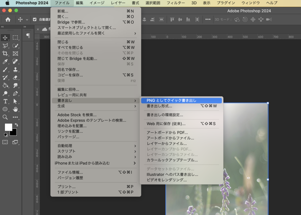The height and width of the screenshot is (215, 301).
Task: Reset default foreground and background colors
Action: tap(6, 135)
